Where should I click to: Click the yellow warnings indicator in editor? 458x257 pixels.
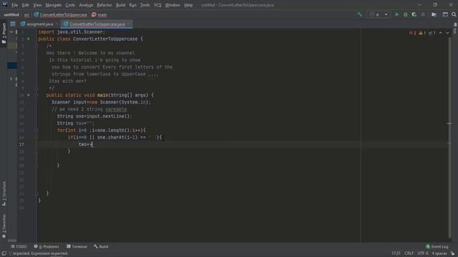(x=422, y=33)
